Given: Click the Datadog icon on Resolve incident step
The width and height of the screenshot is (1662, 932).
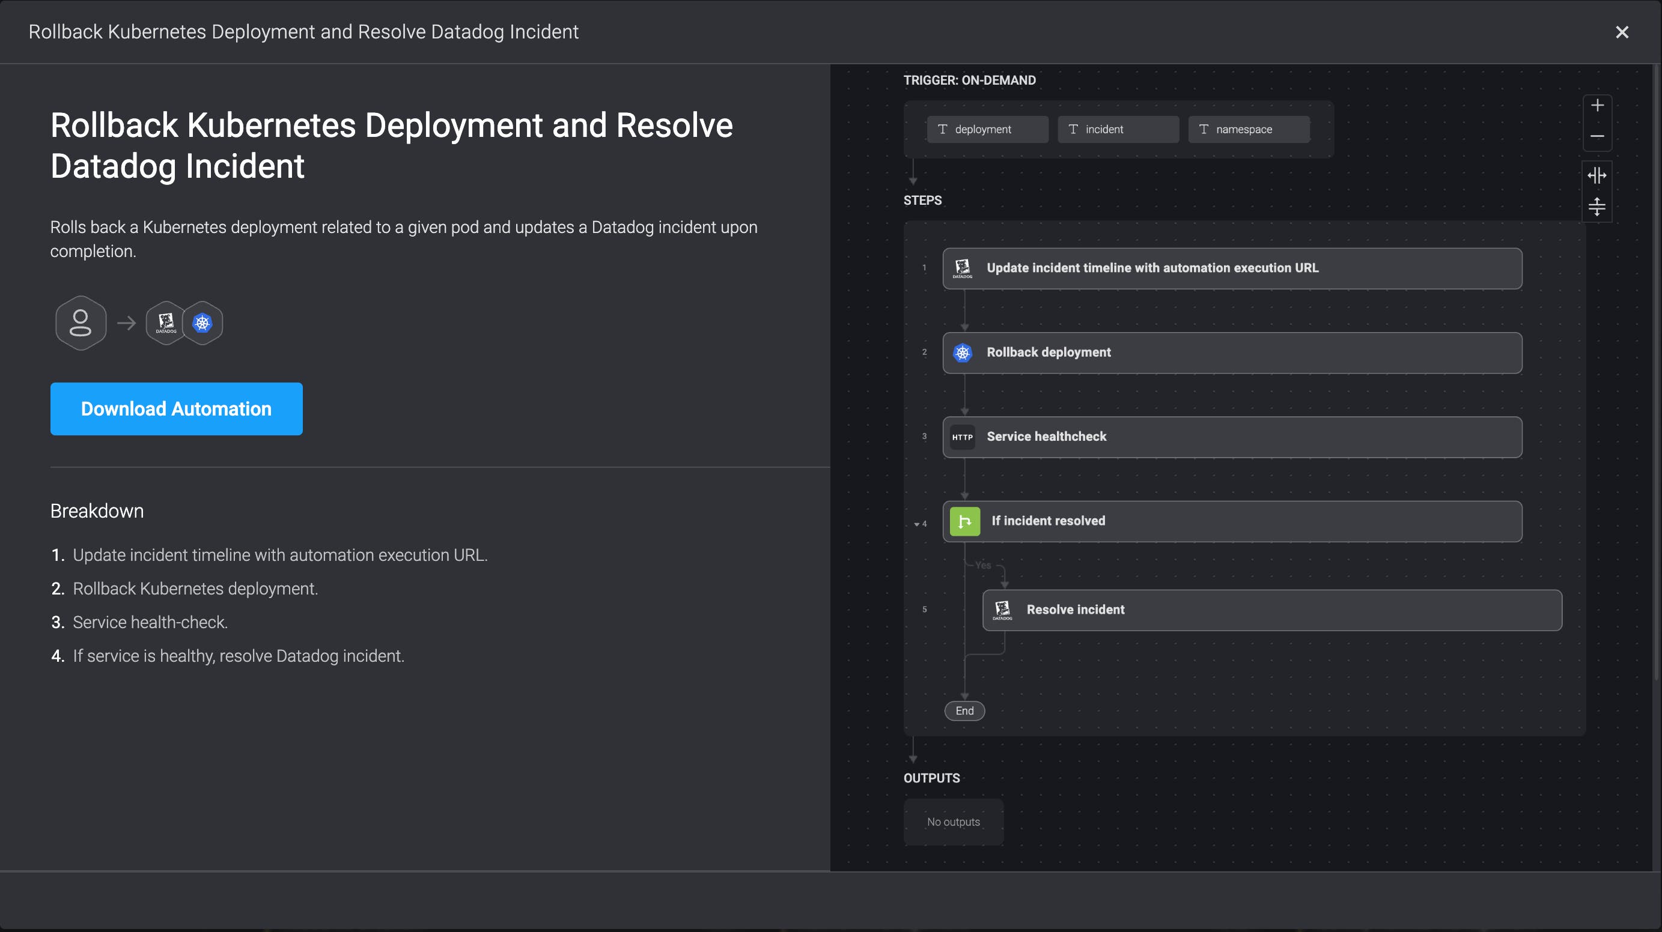Looking at the screenshot, I should coord(1003,609).
